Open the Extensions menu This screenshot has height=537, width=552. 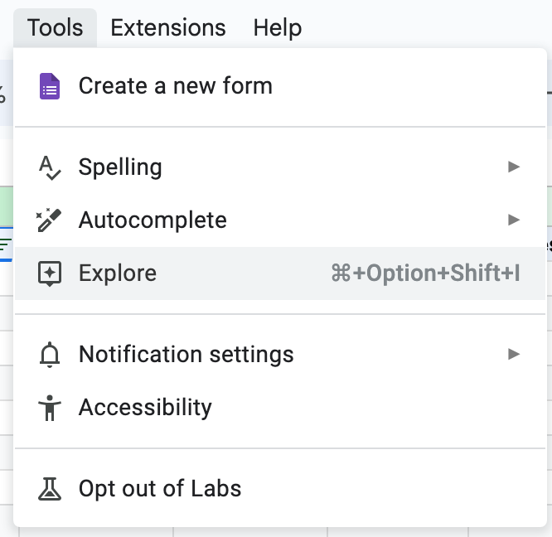coord(167,27)
